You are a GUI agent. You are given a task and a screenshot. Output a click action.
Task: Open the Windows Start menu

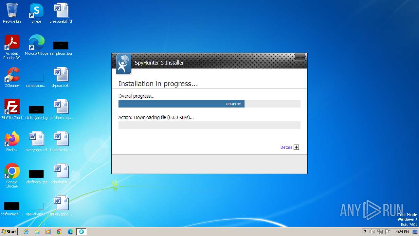(9, 232)
